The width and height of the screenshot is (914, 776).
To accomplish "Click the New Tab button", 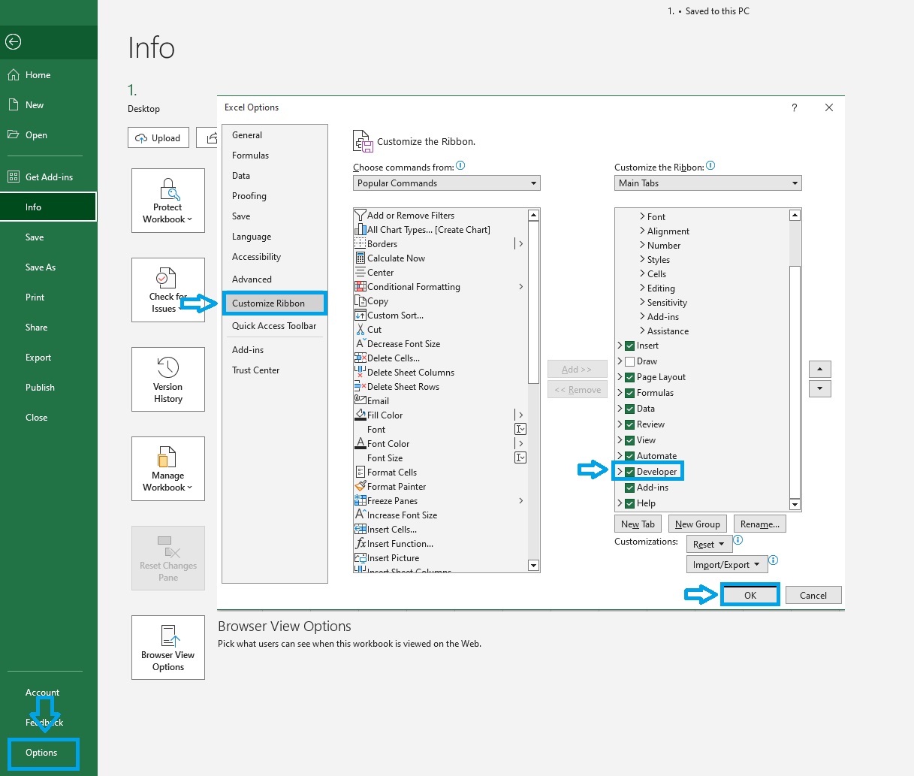I will [638, 524].
